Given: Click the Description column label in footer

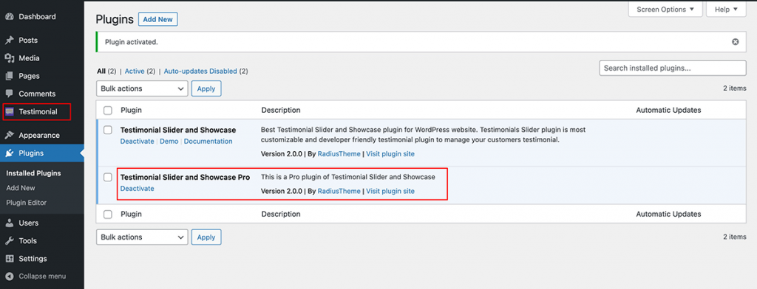Looking at the screenshot, I should point(281,215).
